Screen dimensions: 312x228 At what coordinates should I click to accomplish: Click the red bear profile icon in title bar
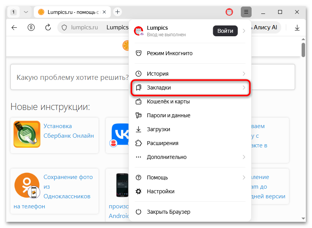tap(229, 12)
